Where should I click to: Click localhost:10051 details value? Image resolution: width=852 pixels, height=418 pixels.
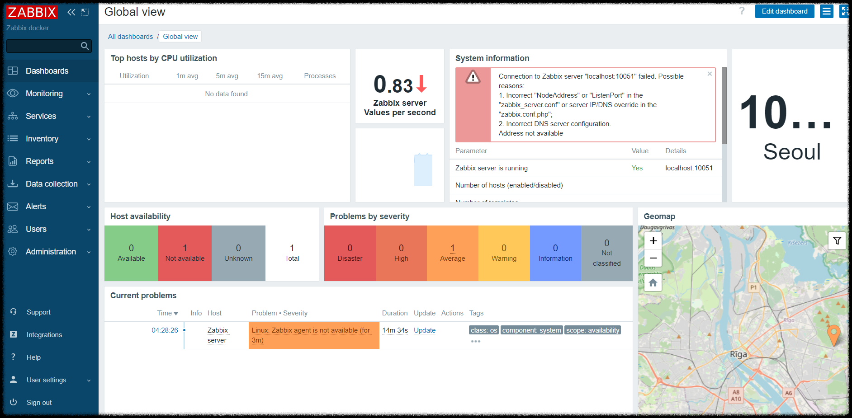click(x=689, y=168)
